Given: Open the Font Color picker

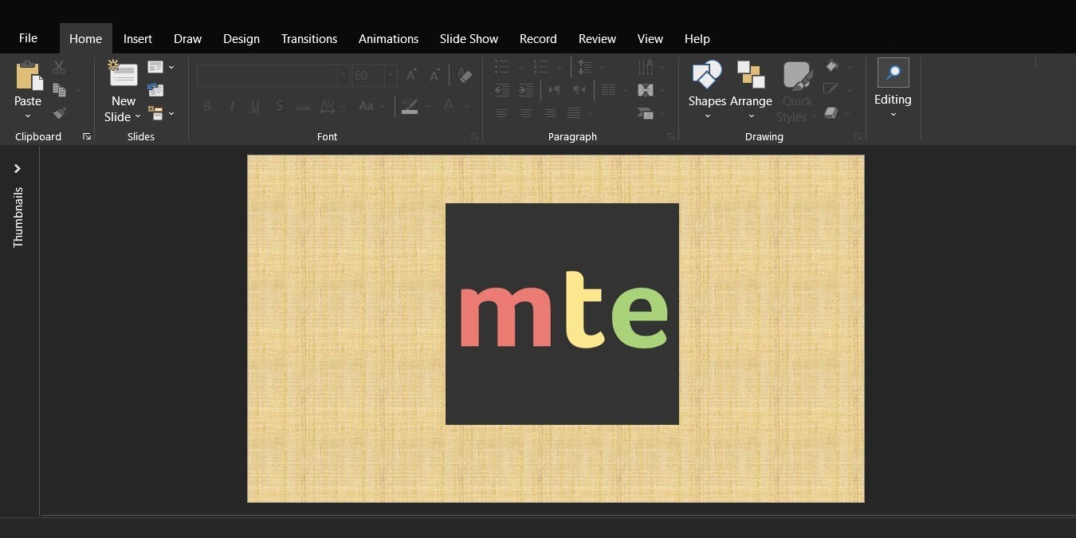Looking at the screenshot, I should pos(449,105).
